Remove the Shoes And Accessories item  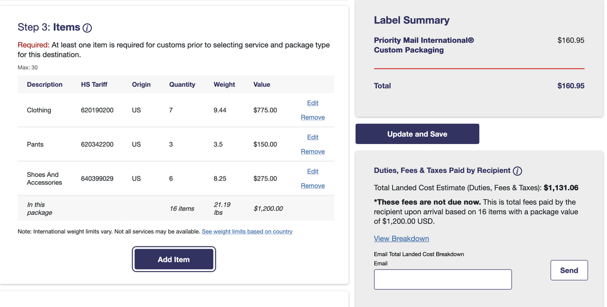click(313, 186)
